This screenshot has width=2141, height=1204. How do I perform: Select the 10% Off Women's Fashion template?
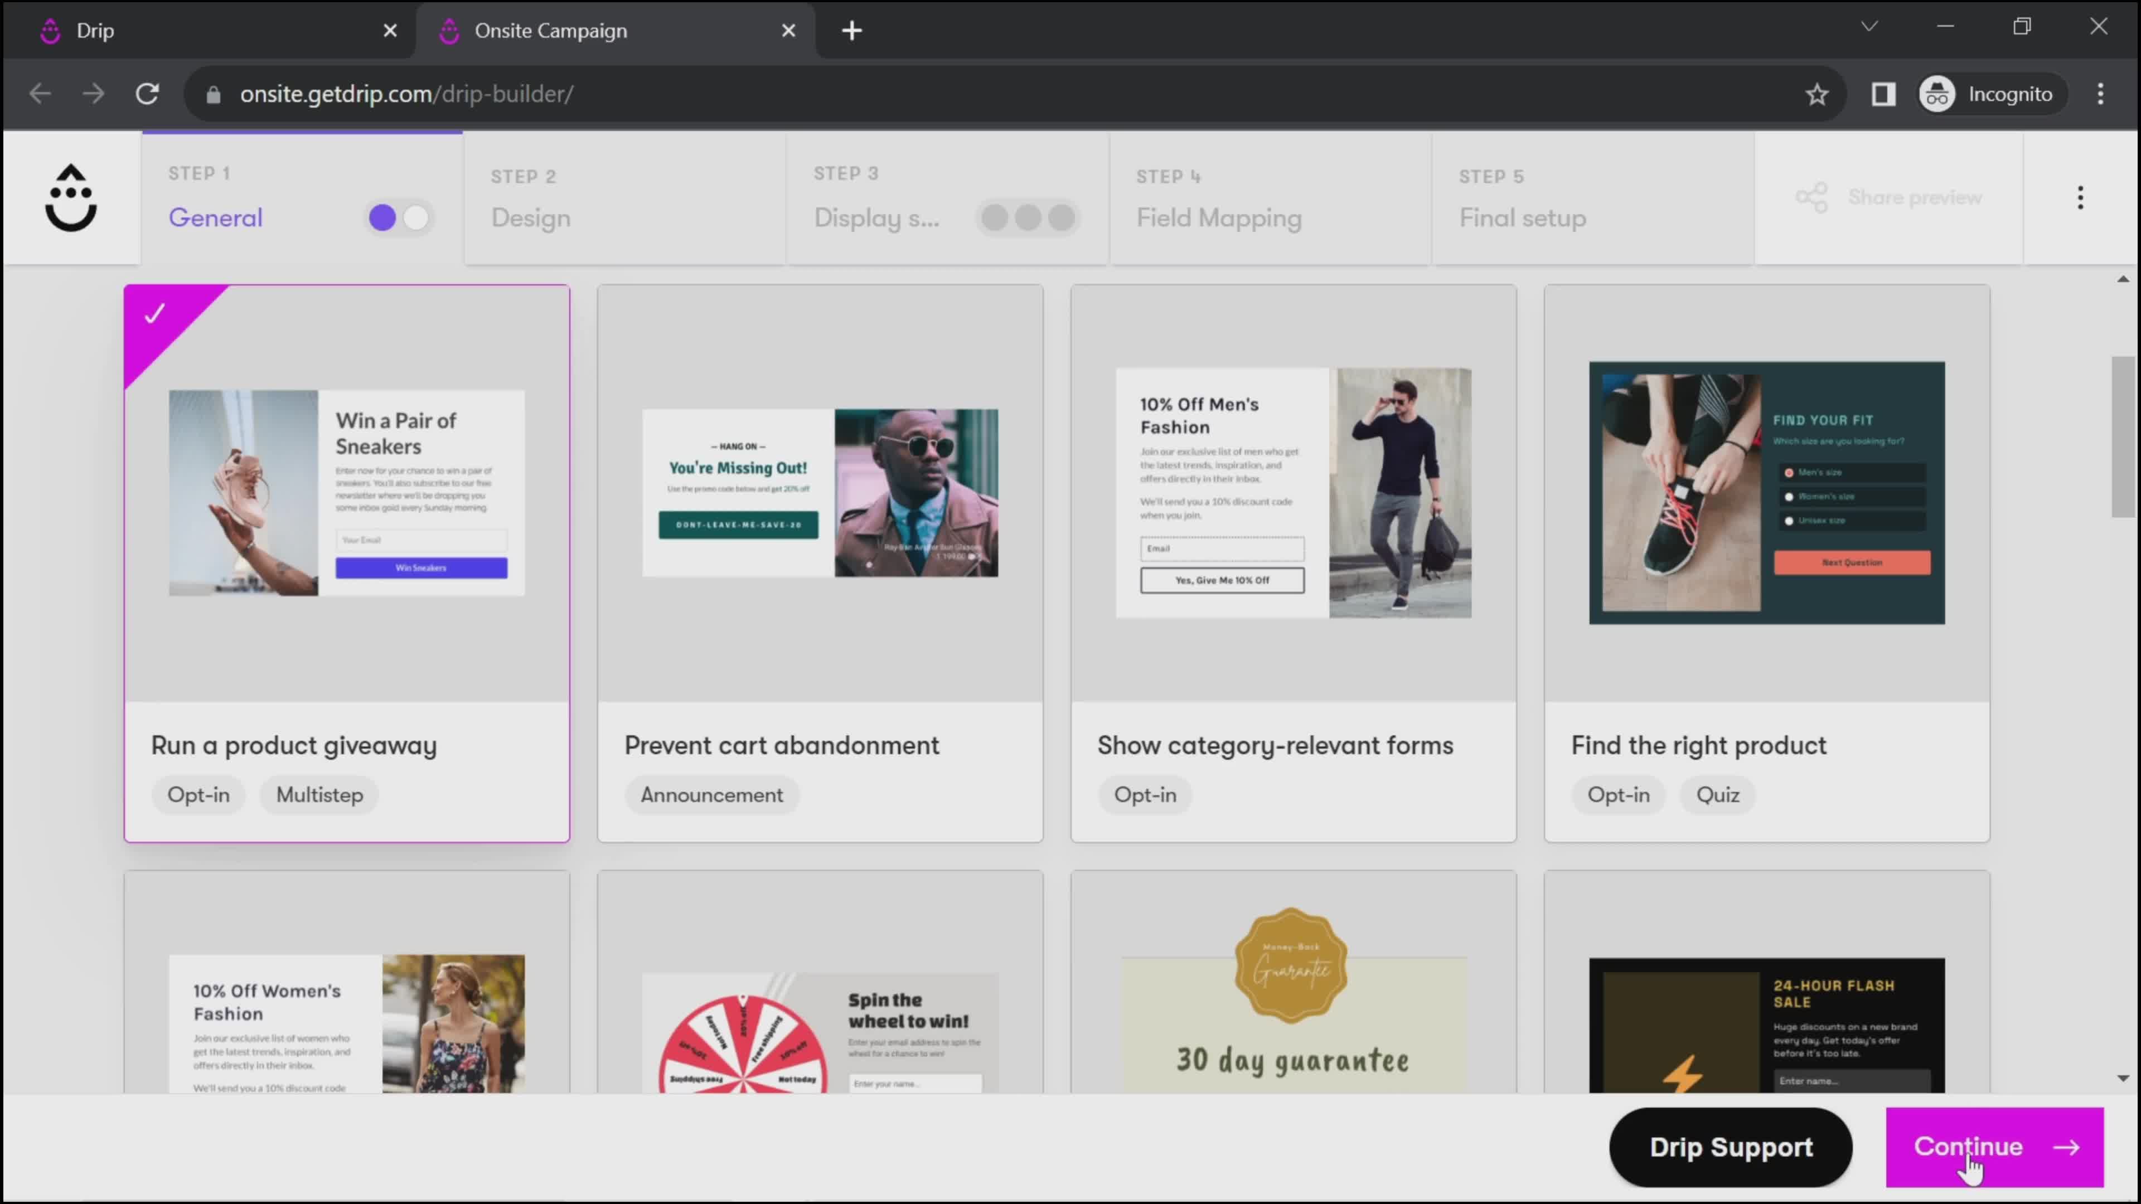click(x=347, y=982)
